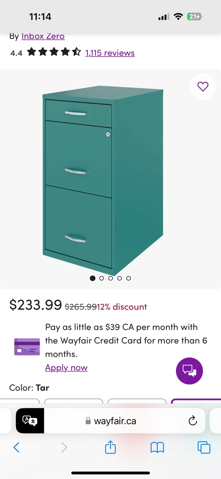Jump to the last carousel dot

128,278
